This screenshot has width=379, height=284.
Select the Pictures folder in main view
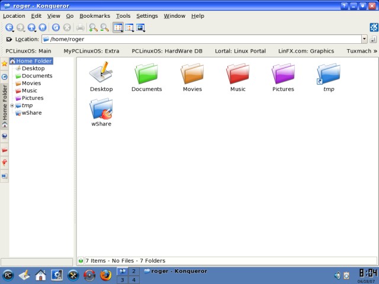click(x=283, y=78)
